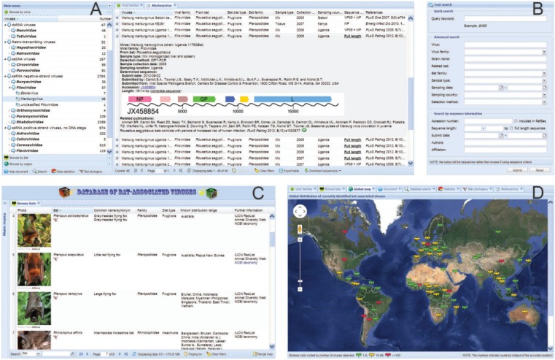This screenshot has width=555, height=360.
Task: Click the search magnifier in panel C footer
Action: coord(72,354)
